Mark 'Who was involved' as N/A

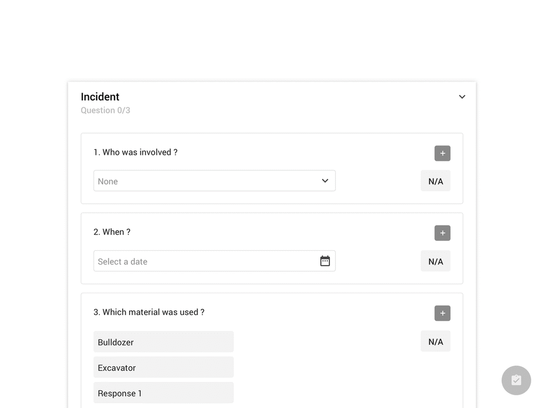coord(435,181)
